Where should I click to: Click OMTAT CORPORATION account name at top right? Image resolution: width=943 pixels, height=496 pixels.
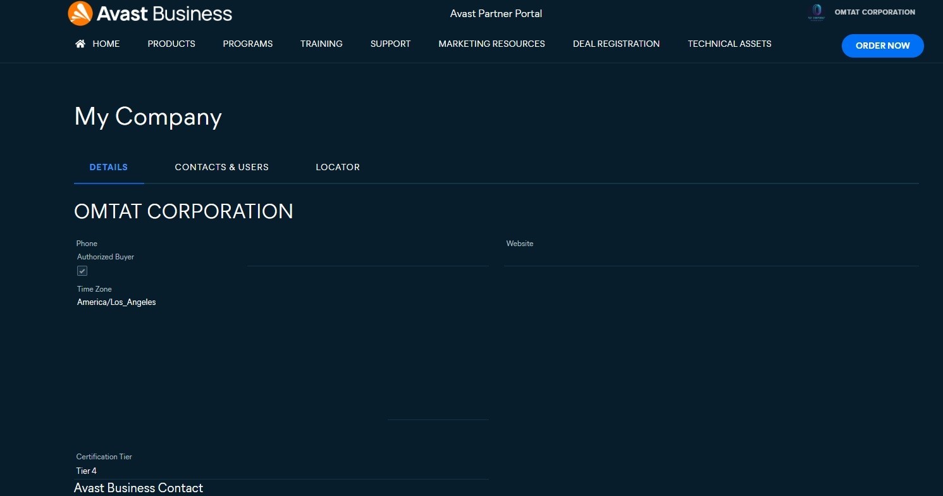click(x=875, y=12)
